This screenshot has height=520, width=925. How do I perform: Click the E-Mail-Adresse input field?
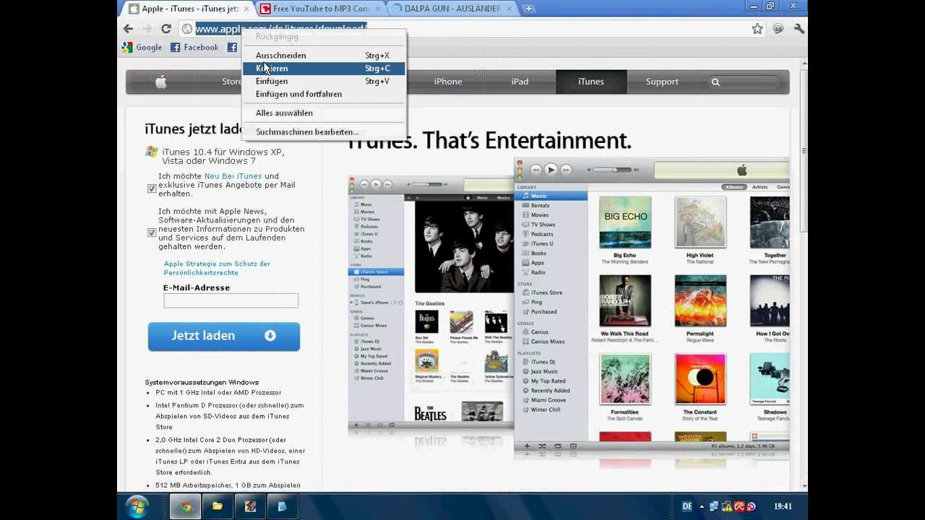pyautogui.click(x=231, y=301)
